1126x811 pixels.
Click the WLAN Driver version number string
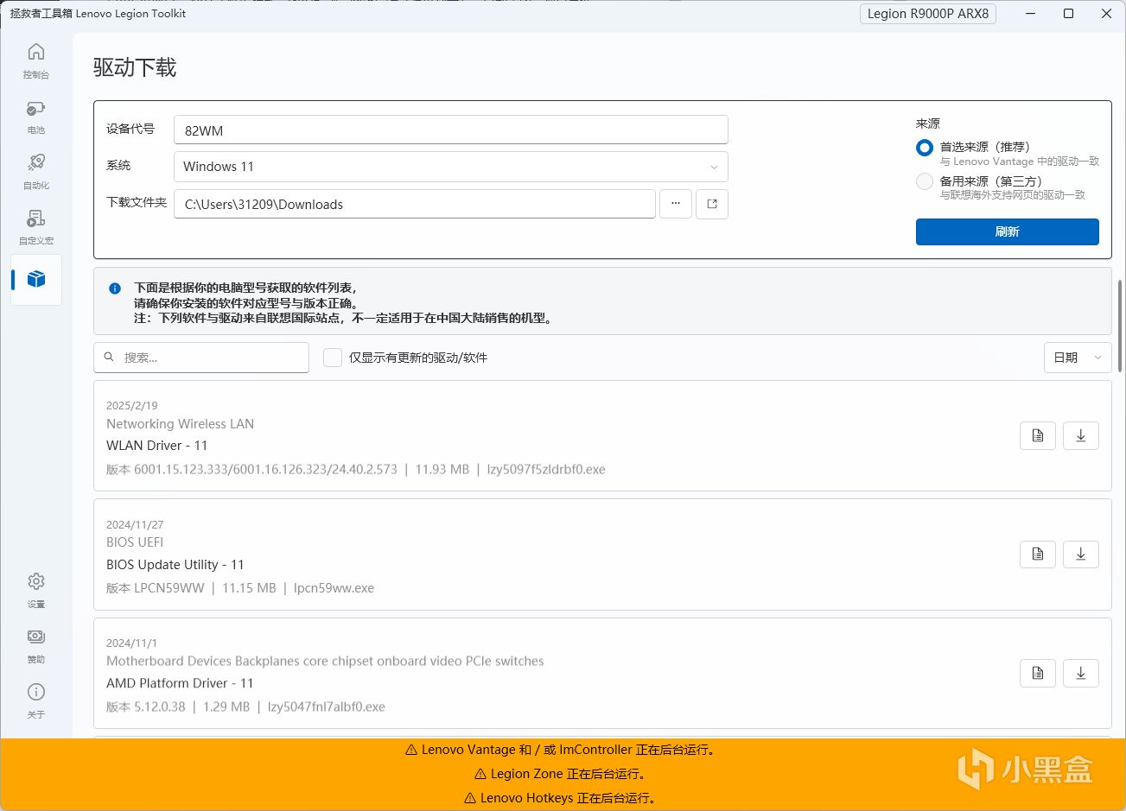click(x=265, y=470)
